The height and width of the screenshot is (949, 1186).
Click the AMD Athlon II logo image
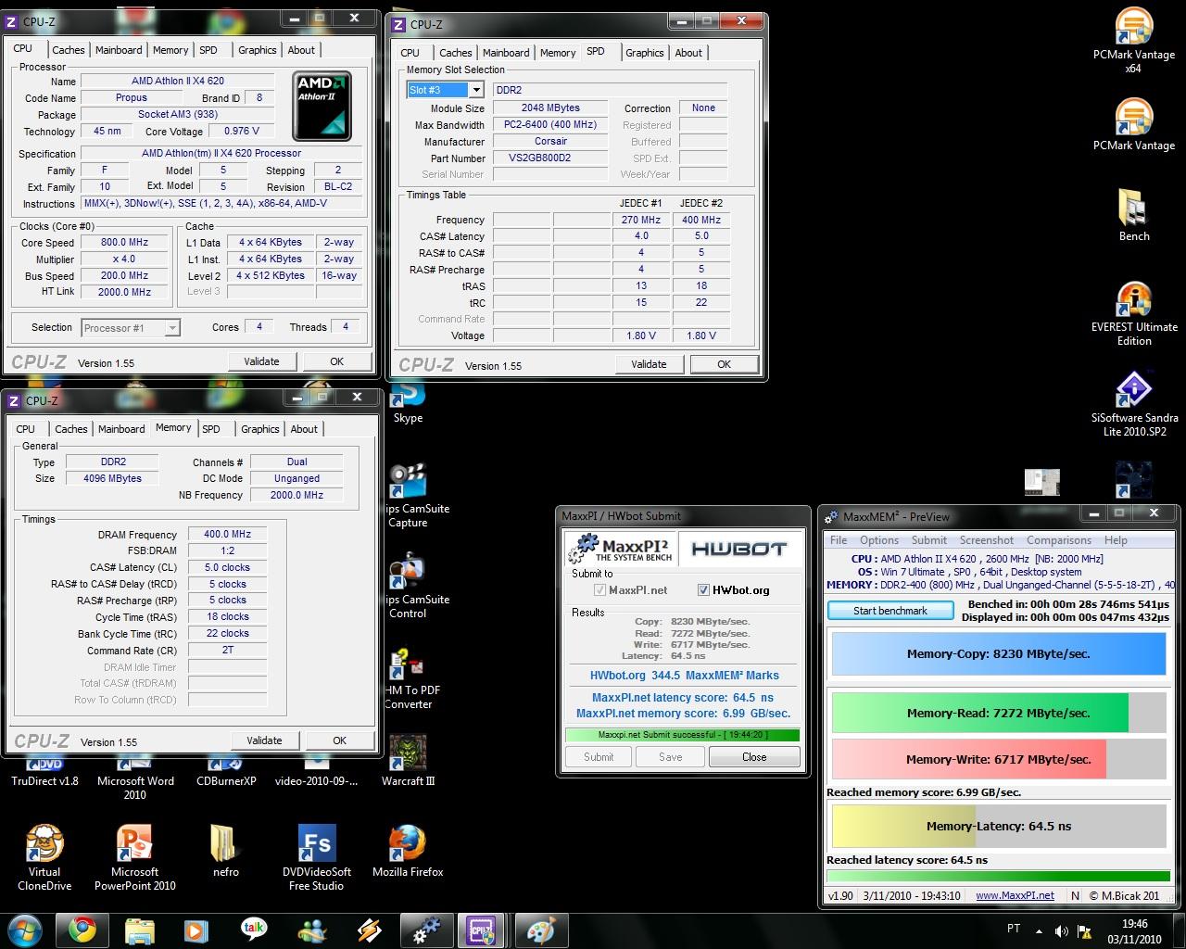[x=322, y=106]
